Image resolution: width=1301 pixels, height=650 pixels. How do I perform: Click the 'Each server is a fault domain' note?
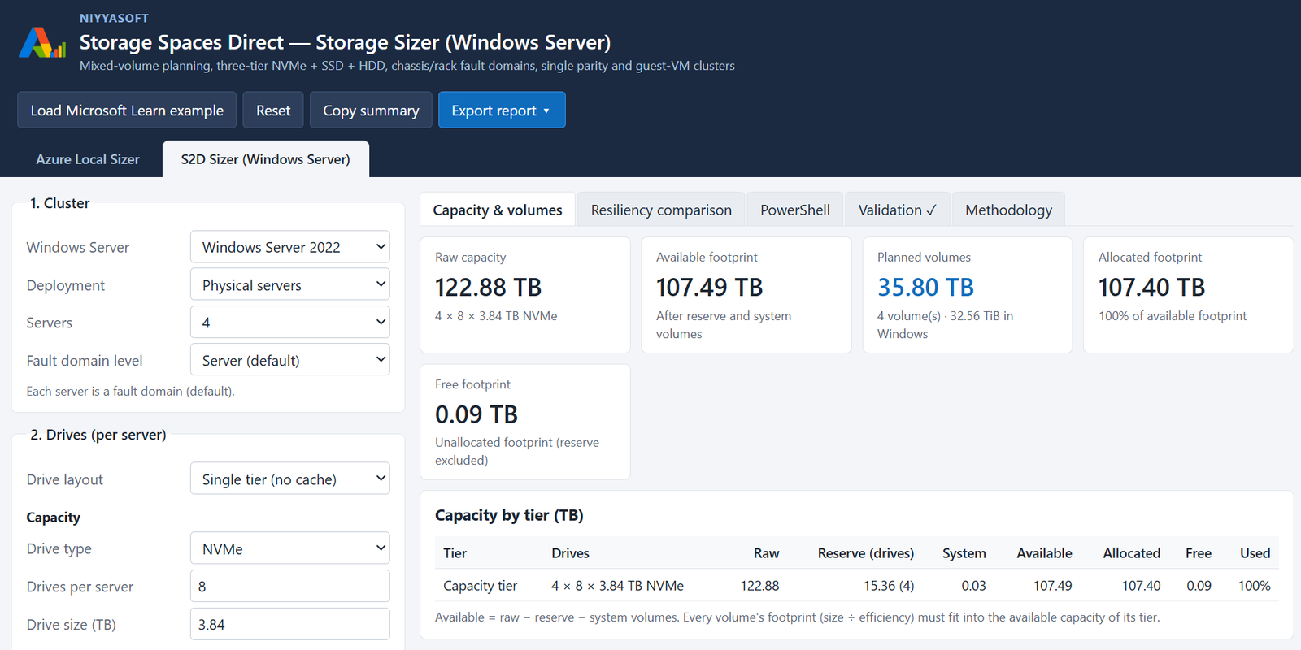pyautogui.click(x=130, y=392)
